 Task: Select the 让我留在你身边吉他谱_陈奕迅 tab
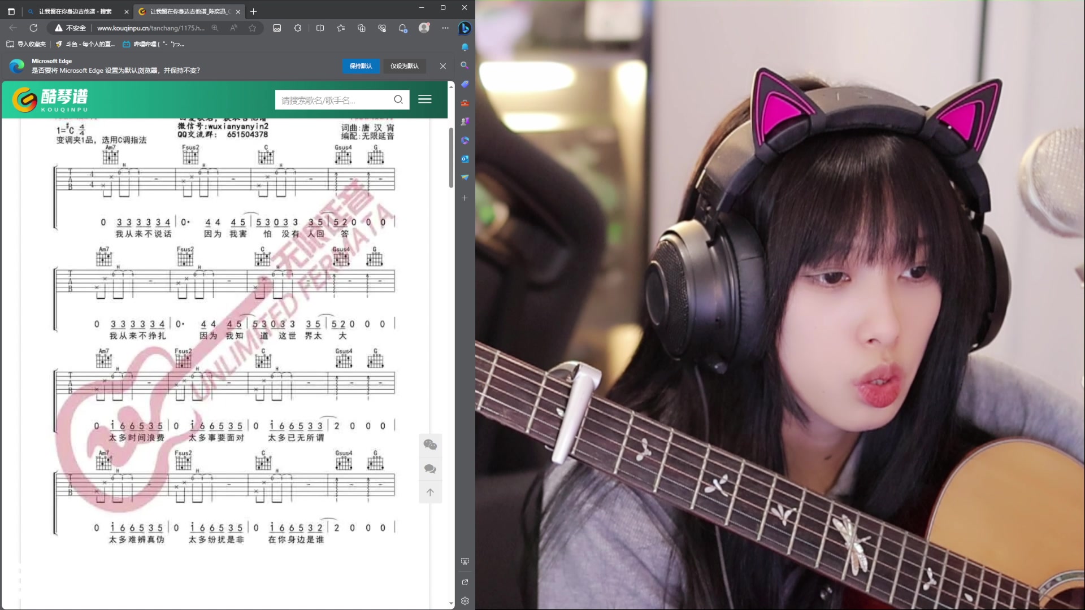[x=190, y=11]
